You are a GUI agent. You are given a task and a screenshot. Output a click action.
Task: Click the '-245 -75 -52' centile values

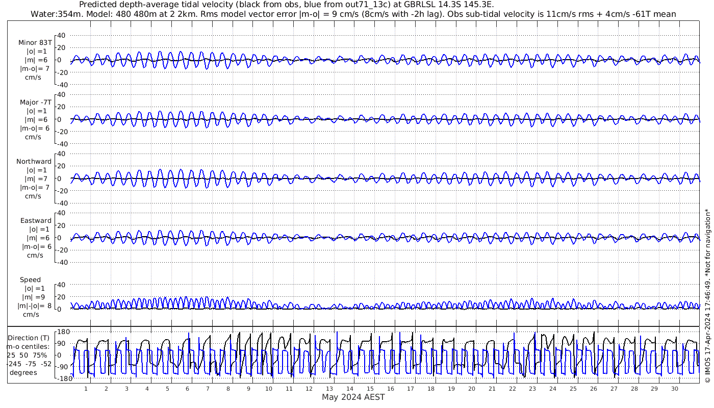(29, 364)
